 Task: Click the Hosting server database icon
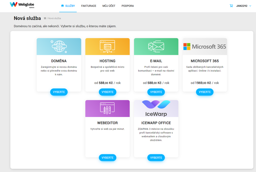pos(107,46)
